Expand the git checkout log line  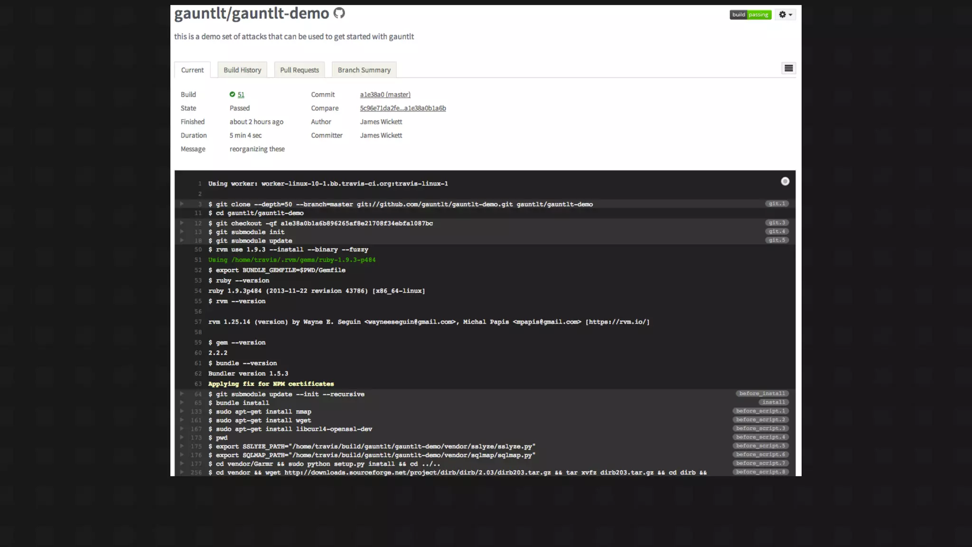click(x=182, y=223)
